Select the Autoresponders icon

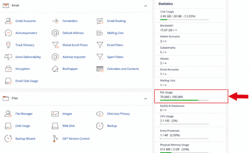pos(8,33)
